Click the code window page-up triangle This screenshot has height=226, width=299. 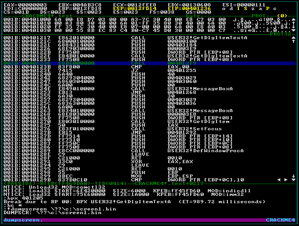tap(294, 38)
